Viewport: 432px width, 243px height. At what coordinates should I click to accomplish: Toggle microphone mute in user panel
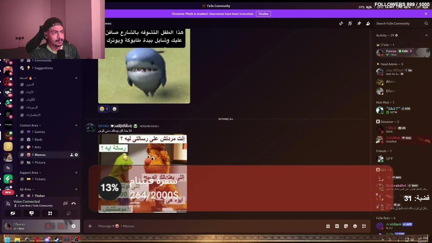pyautogui.click(x=48, y=226)
